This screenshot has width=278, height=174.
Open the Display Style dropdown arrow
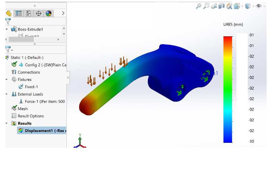click(x=253, y=6)
